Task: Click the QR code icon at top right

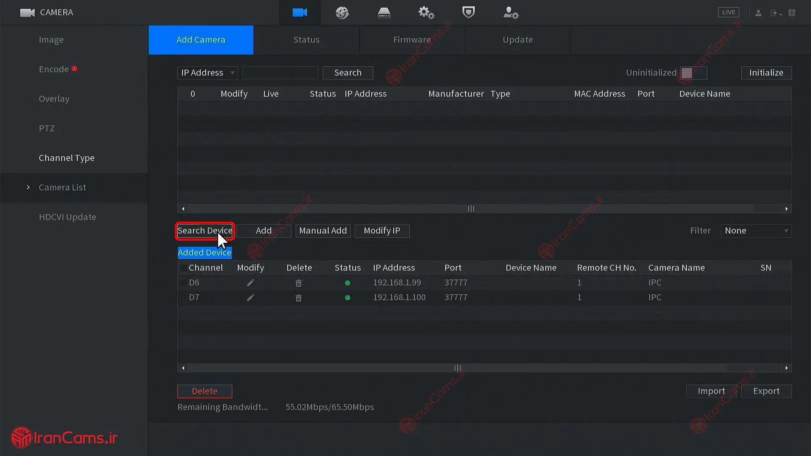Action: pos(792,13)
